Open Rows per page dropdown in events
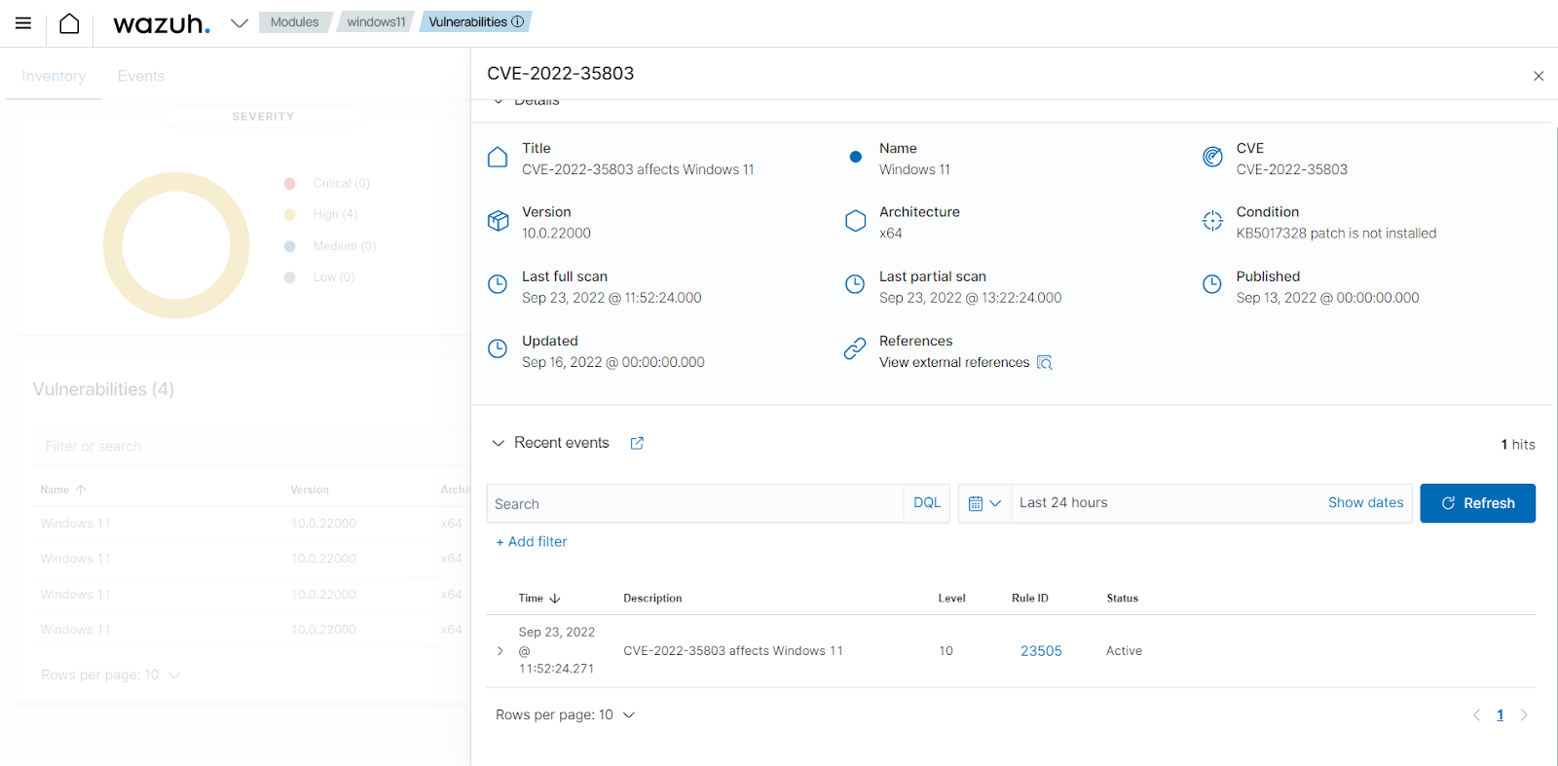 (565, 715)
